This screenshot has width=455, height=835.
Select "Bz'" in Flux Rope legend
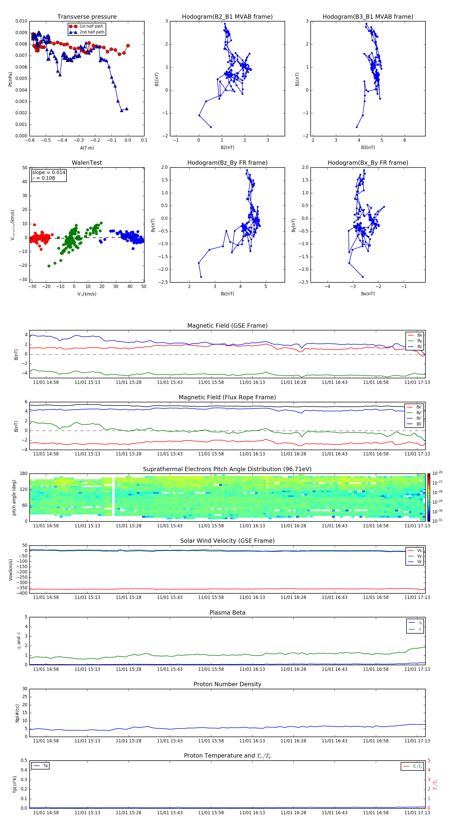[x=414, y=418]
